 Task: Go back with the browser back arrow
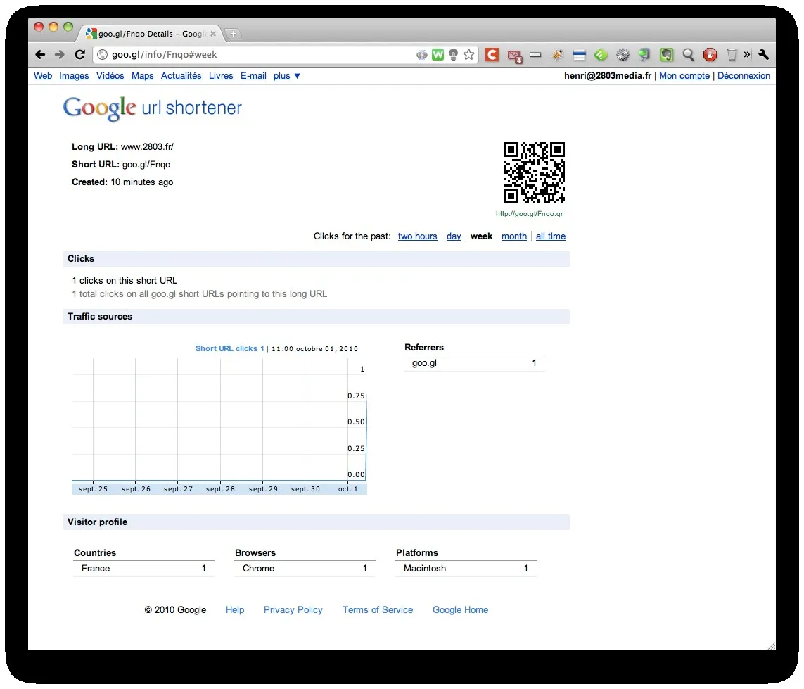coord(40,54)
